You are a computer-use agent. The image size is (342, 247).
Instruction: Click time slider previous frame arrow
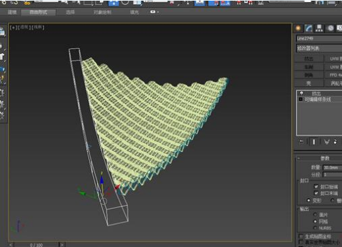point(11,245)
